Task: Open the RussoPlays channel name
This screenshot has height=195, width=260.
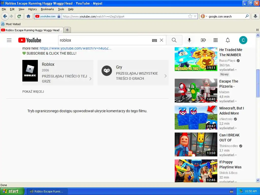Action: pos(227,60)
